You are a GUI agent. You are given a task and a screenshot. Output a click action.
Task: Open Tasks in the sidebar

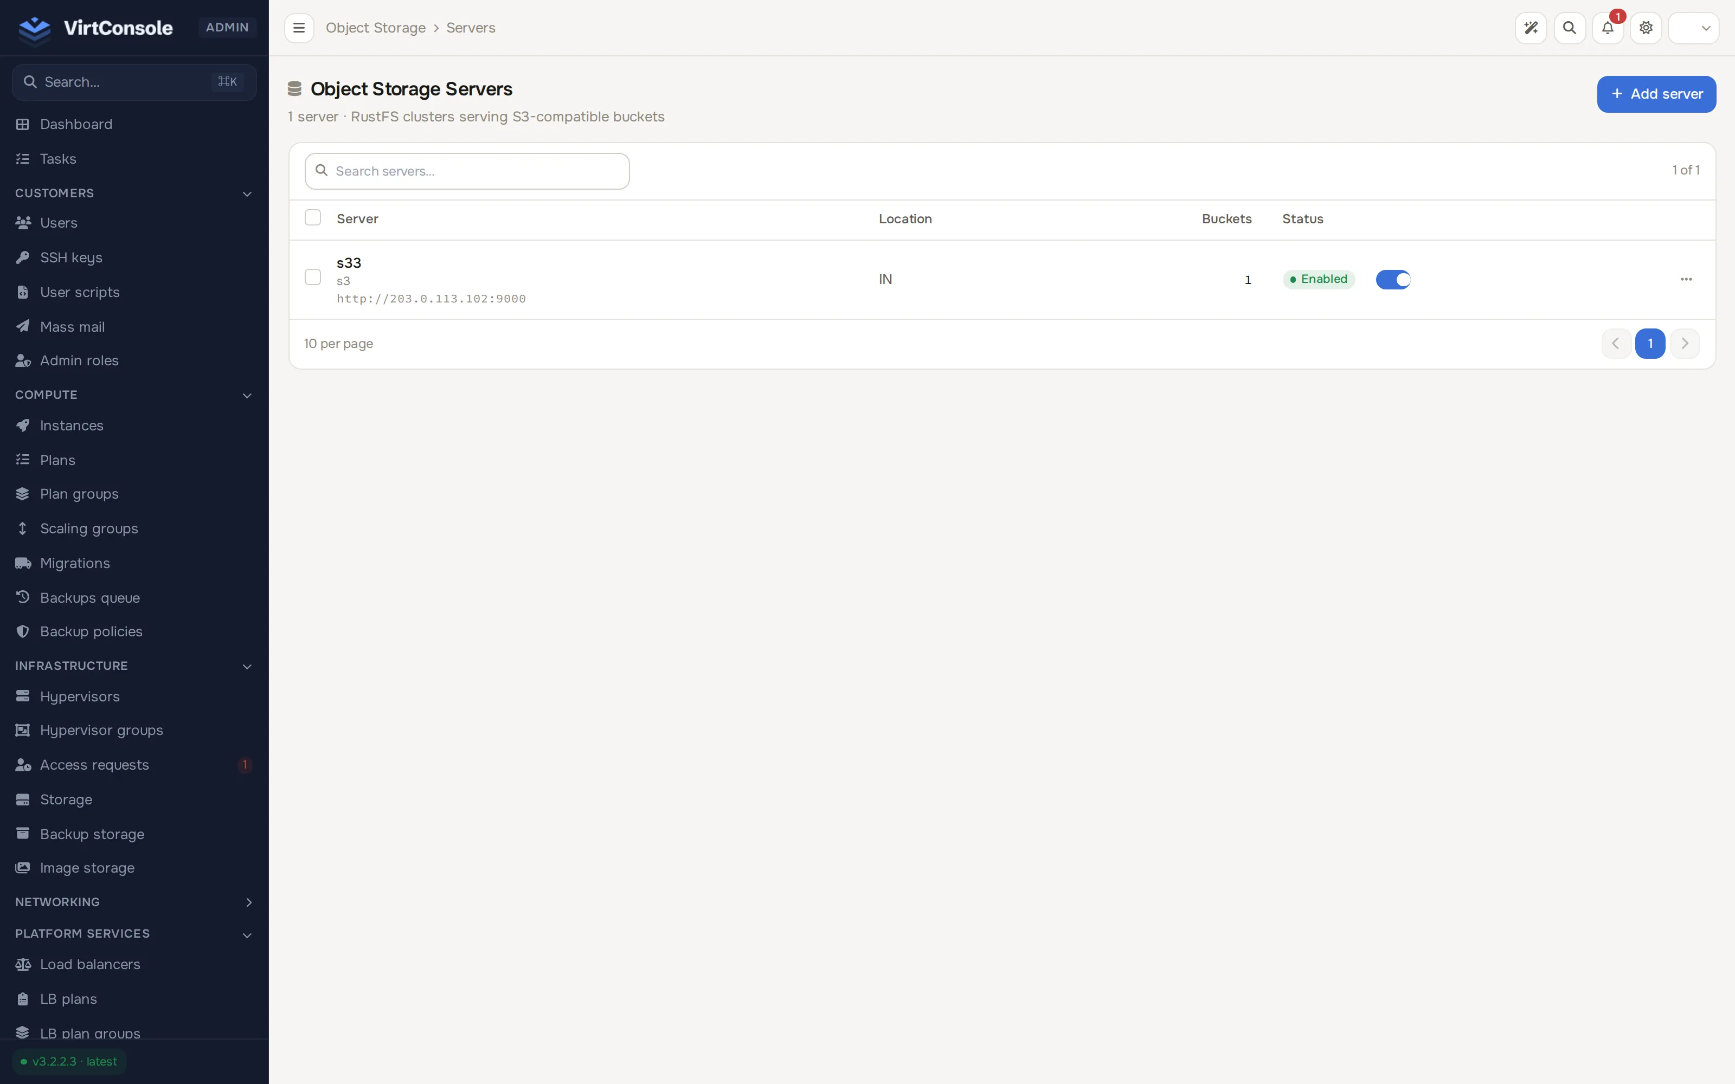coord(134,158)
